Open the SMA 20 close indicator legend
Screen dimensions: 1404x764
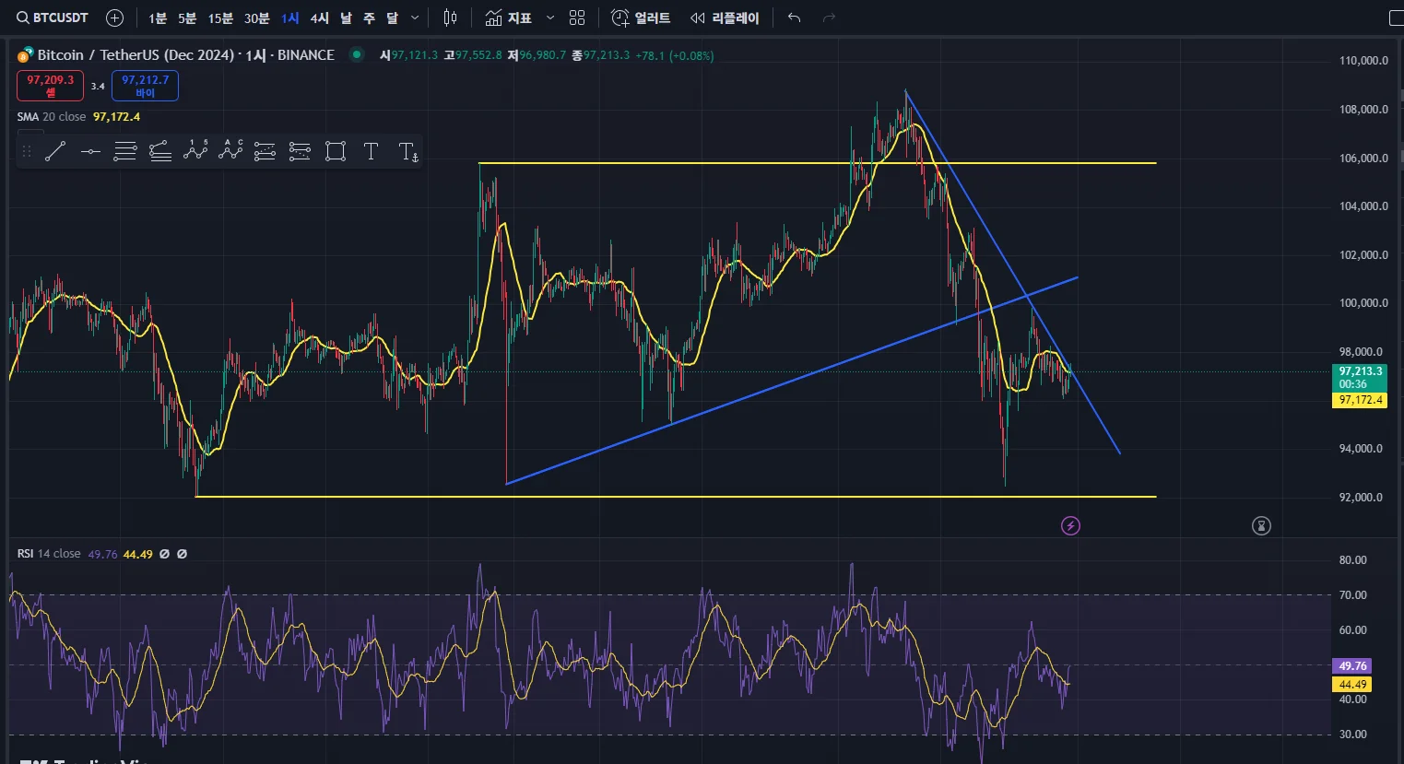[52, 117]
